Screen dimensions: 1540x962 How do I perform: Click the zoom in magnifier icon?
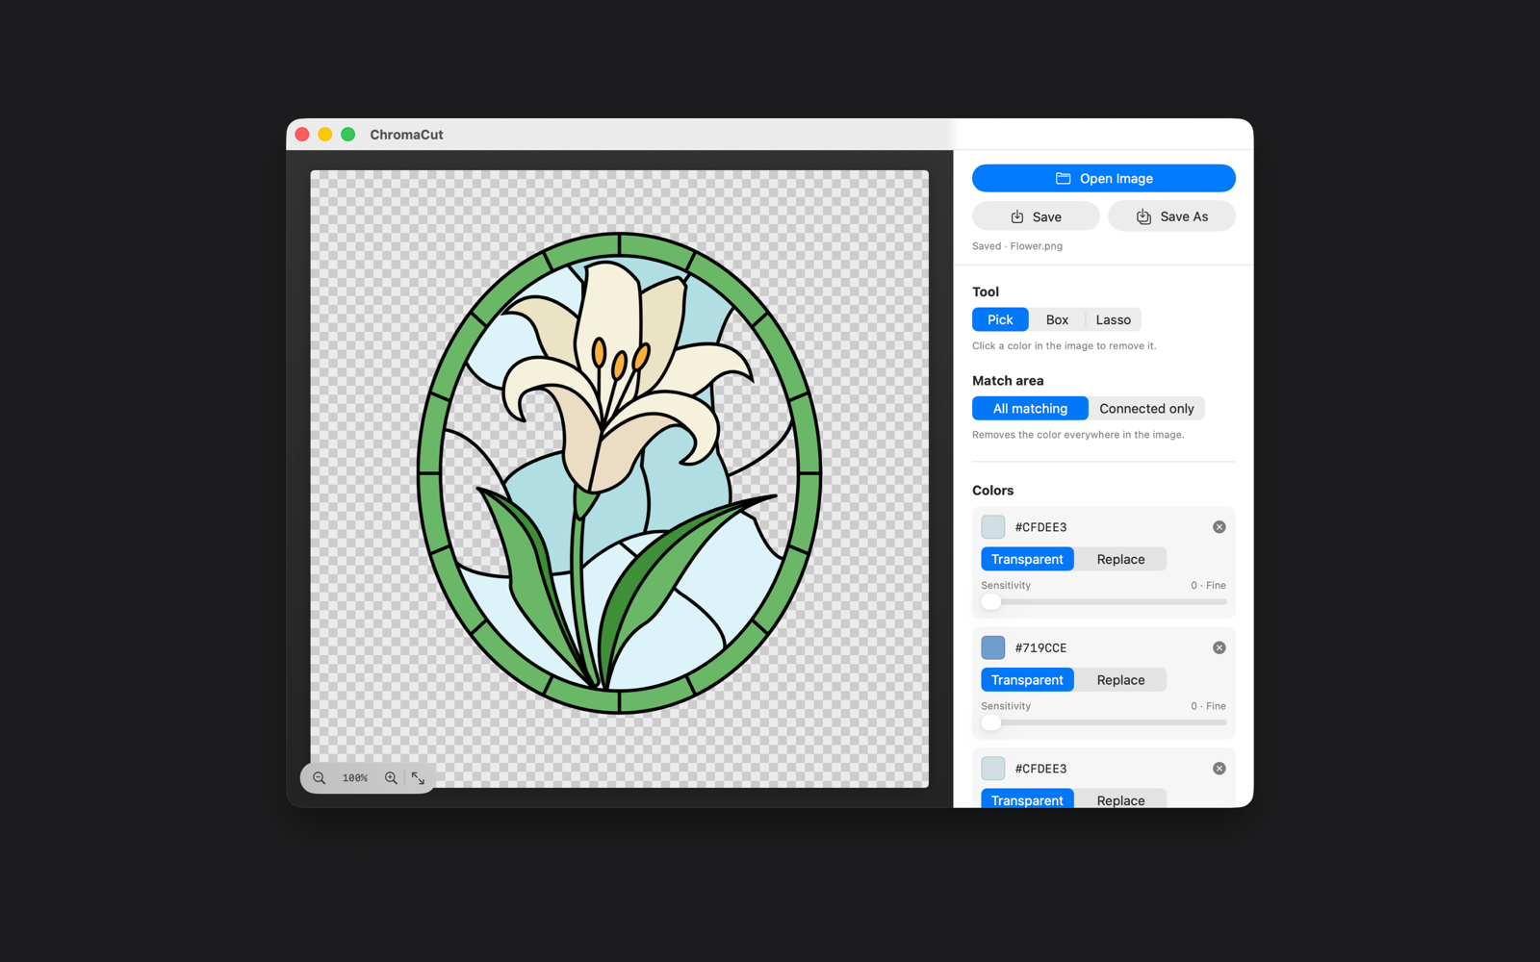click(391, 778)
